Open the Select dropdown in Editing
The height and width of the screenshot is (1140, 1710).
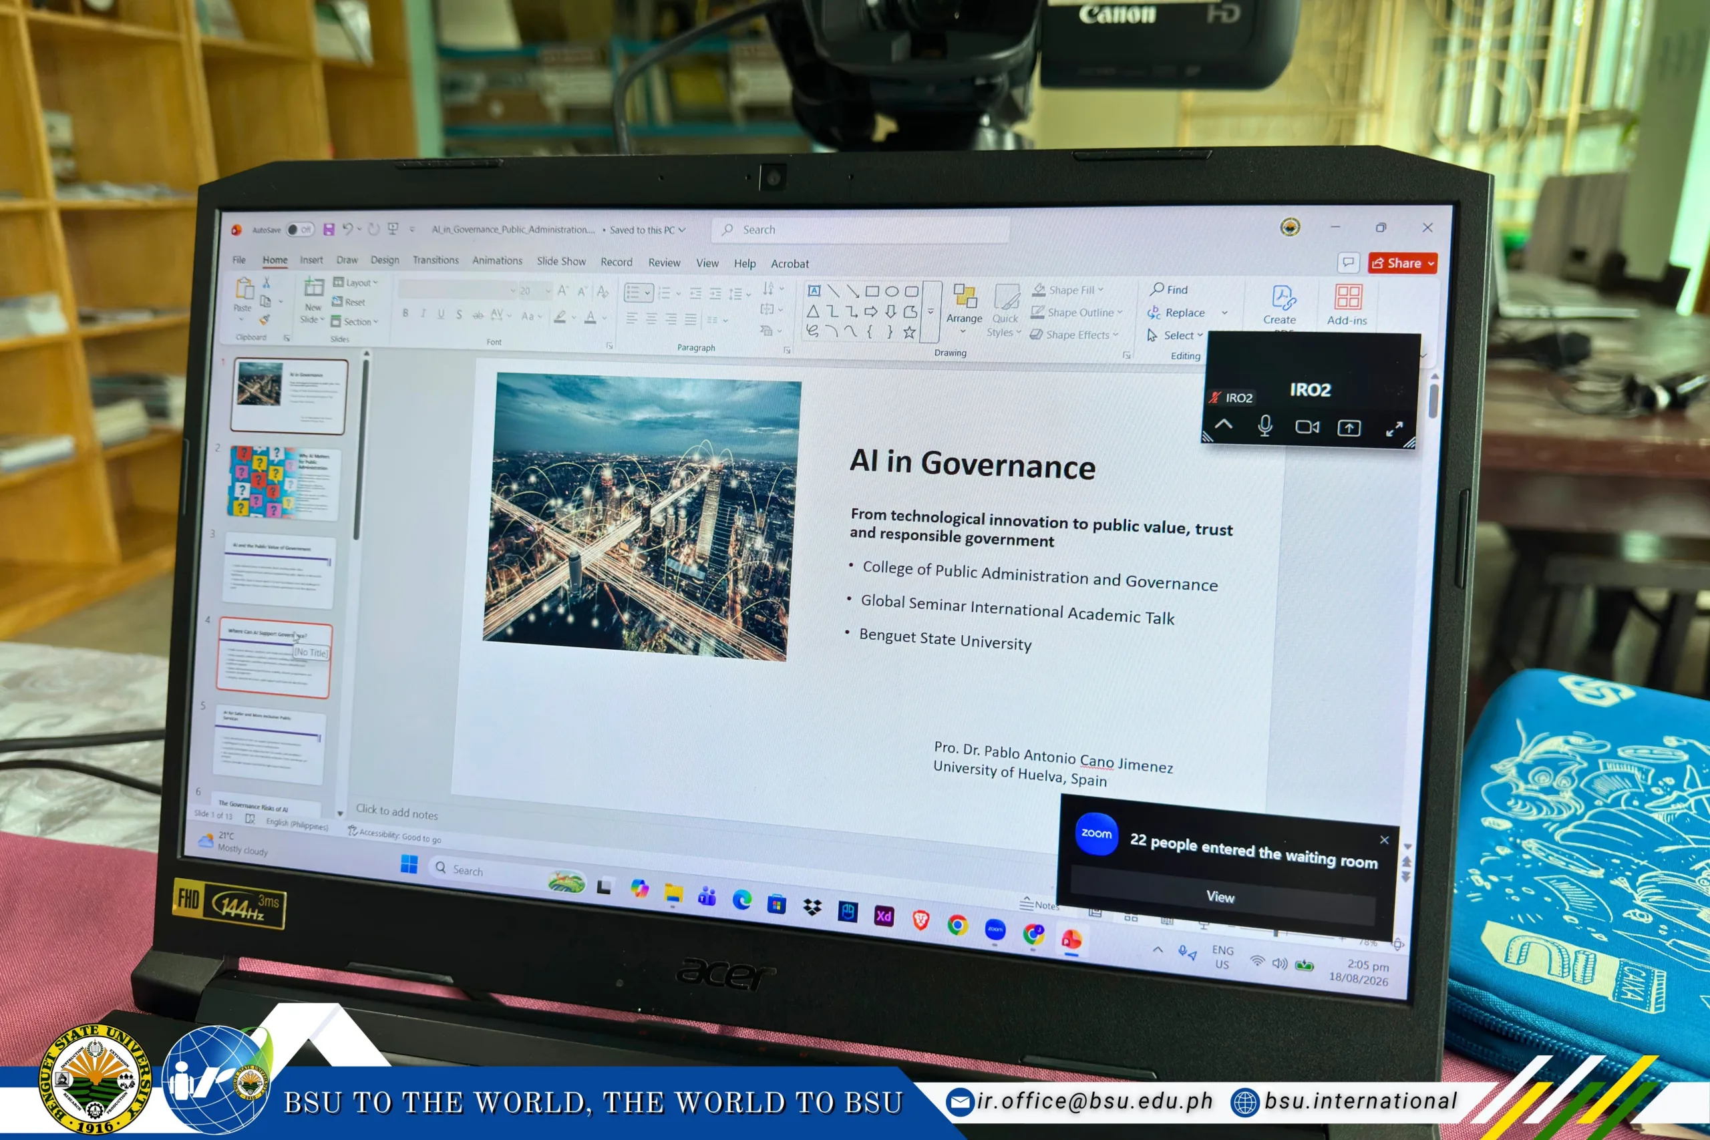click(x=1176, y=335)
